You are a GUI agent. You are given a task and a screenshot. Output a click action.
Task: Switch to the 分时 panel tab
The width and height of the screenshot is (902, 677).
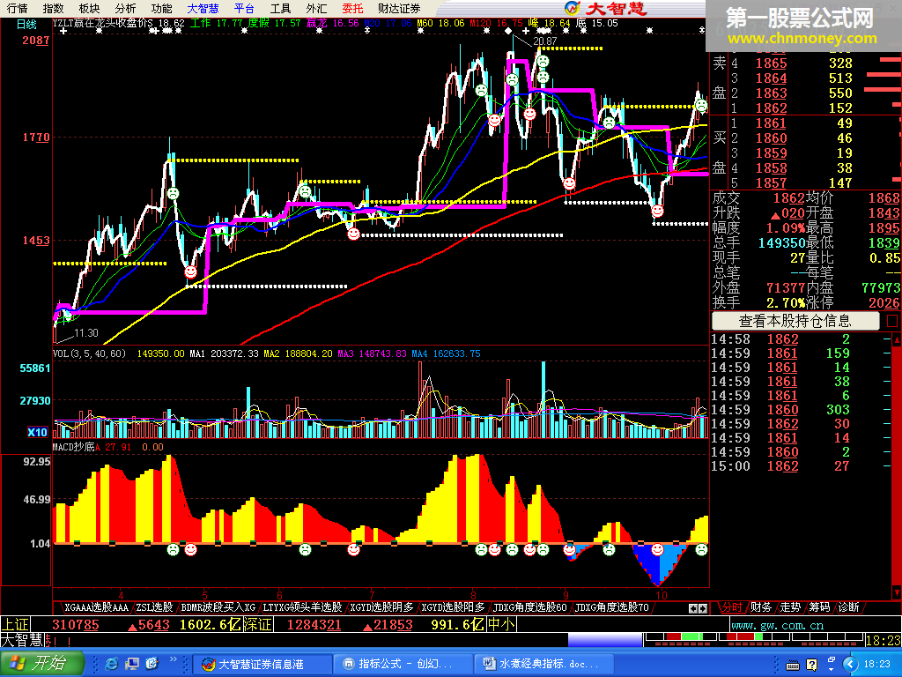pyautogui.click(x=731, y=607)
